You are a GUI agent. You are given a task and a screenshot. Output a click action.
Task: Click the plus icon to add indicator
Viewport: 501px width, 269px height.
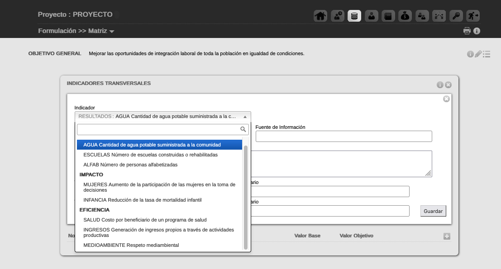click(447, 236)
